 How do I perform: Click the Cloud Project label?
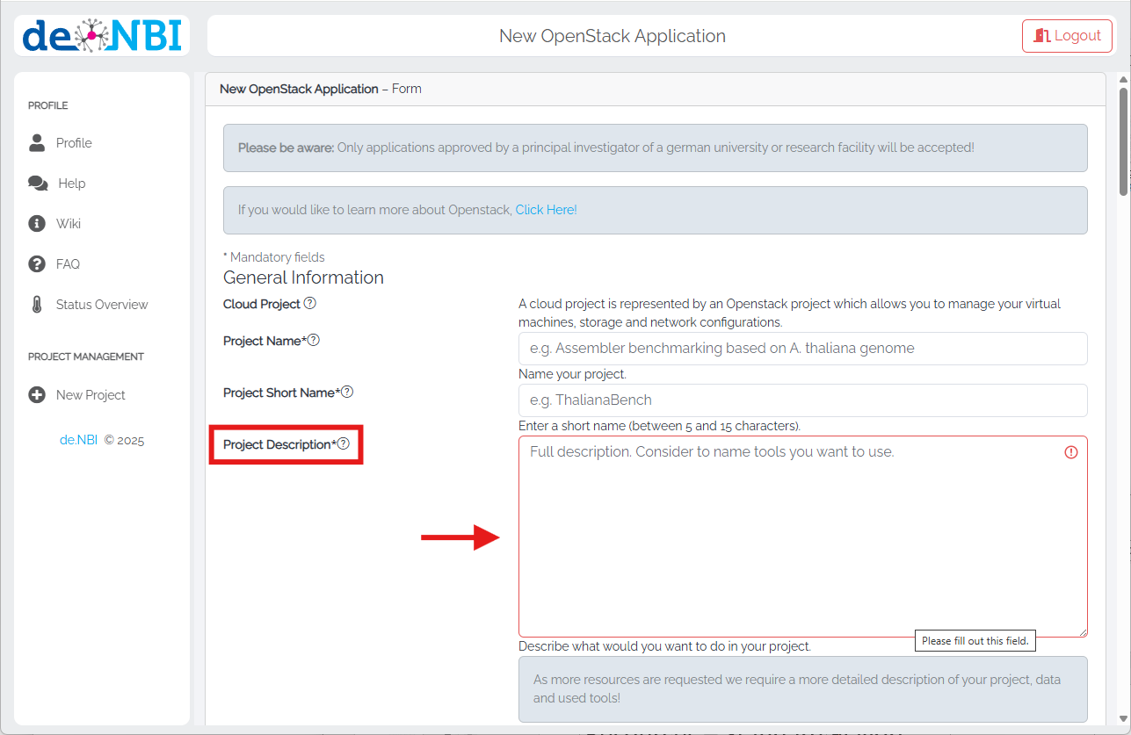click(262, 304)
